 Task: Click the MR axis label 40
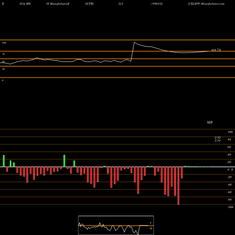click(229, 155)
